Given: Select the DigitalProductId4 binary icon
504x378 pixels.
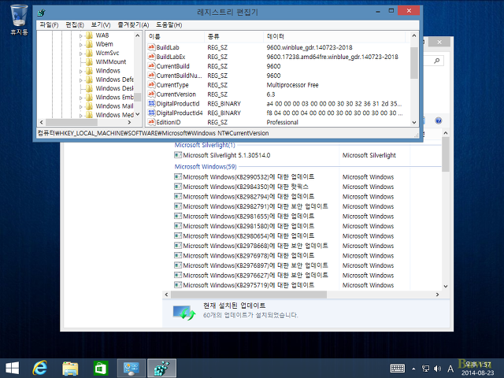Looking at the screenshot, I should pos(151,113).
